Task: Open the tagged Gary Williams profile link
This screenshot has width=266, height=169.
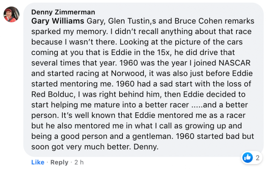Action: pos(58,21)
